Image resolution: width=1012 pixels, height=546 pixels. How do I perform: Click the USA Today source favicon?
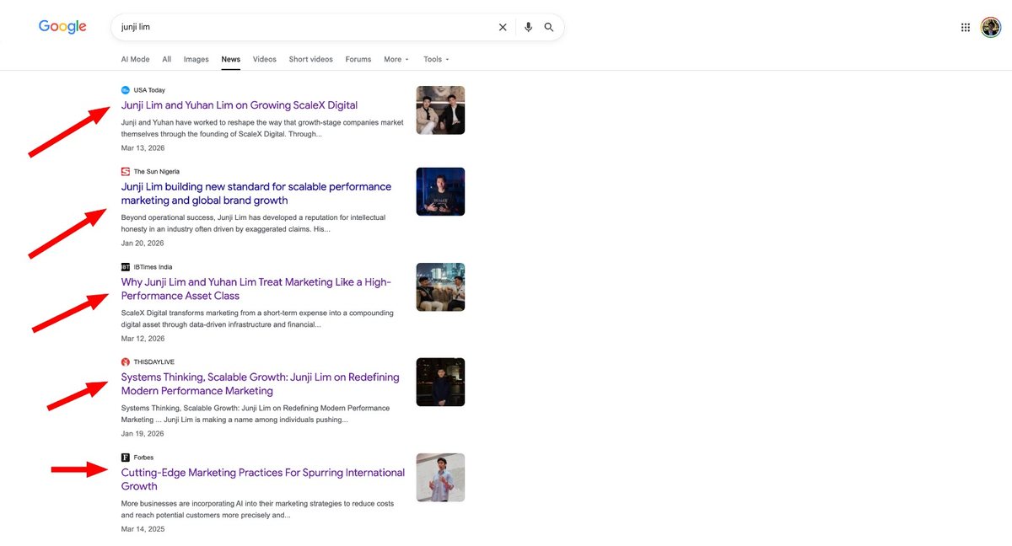click(x=126, y=90)
